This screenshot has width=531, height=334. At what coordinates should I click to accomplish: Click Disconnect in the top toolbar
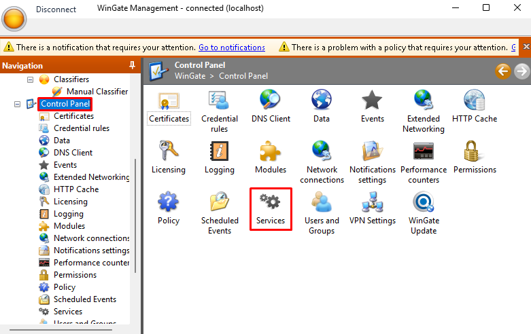56,10
